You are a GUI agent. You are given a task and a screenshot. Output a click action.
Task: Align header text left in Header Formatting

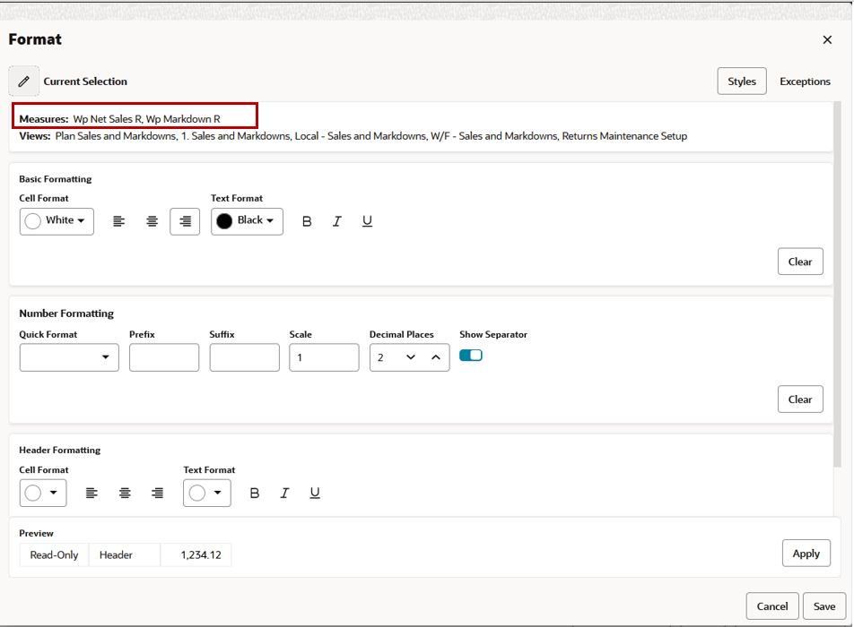tap(91, 494)
